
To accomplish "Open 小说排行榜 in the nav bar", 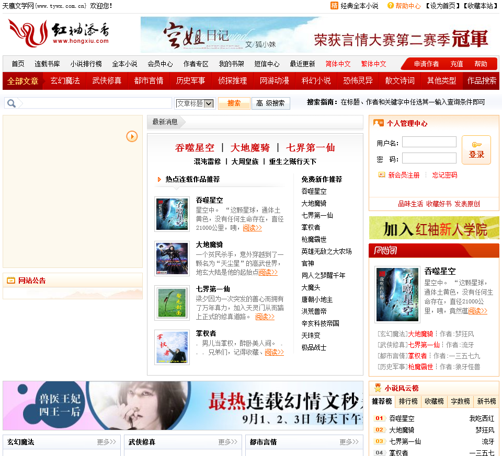I will 86,64.
